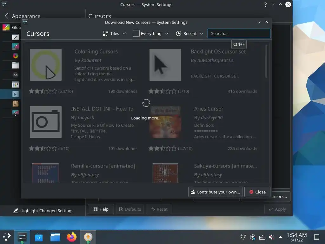325x244 pixels.
Task: Close the Download New Cursors dialog
Action: [257, 192]
